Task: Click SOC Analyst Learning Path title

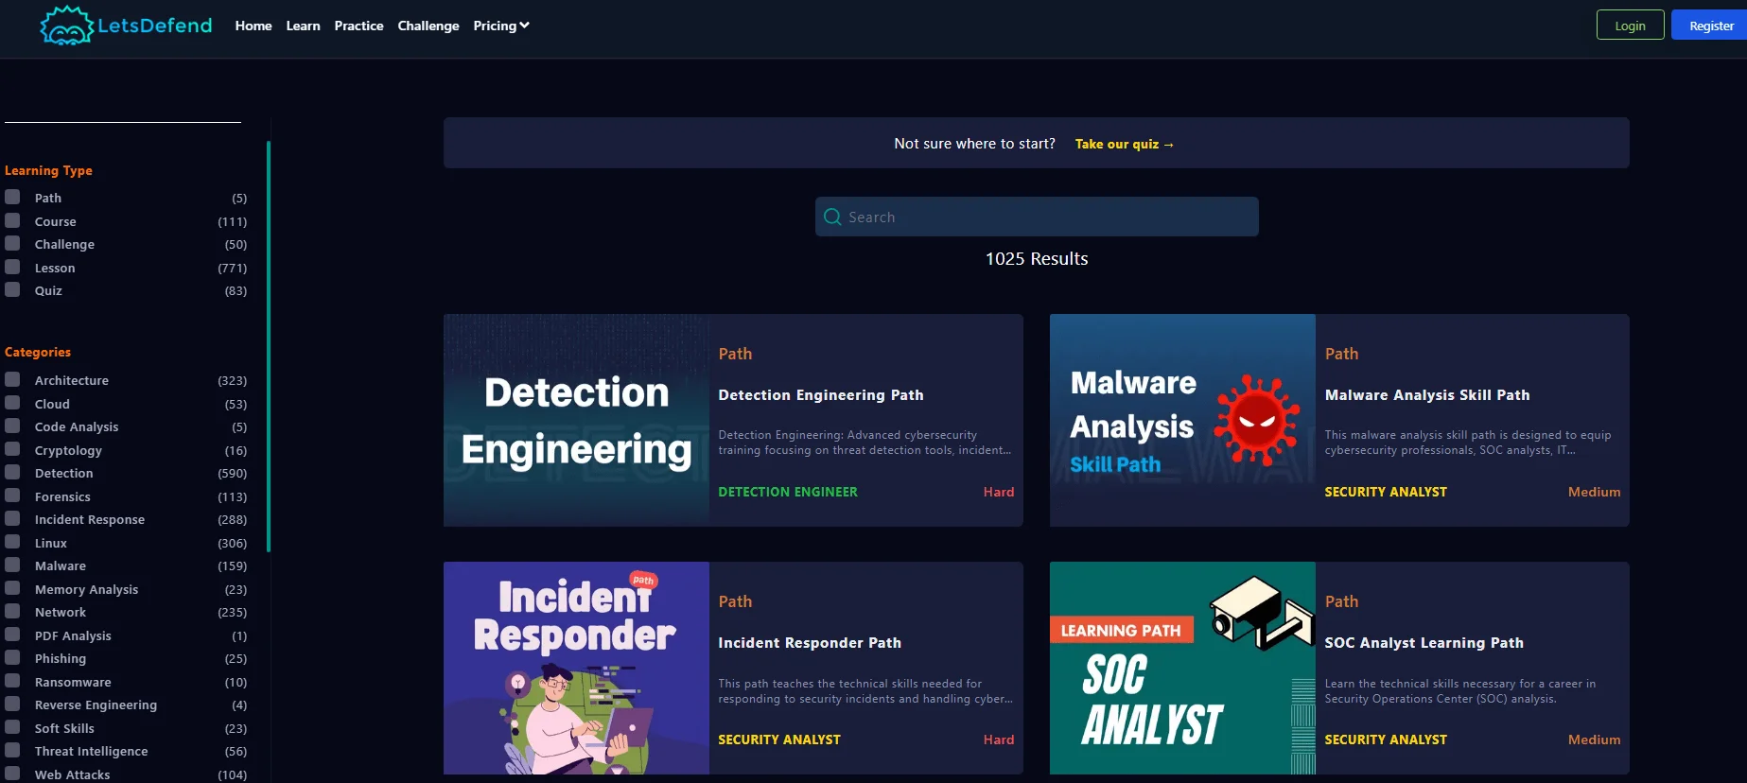Action: pos(1424,643)
